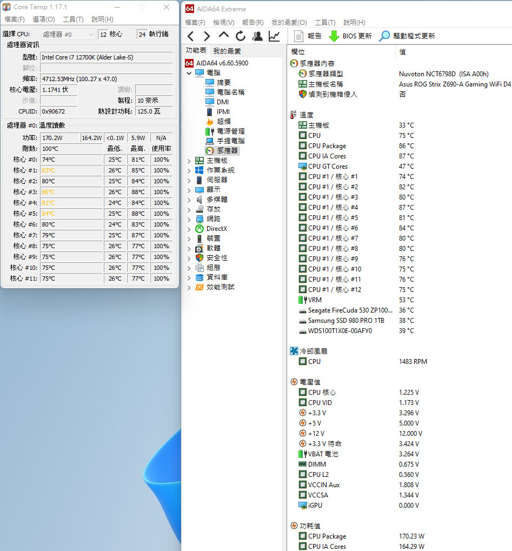Open Core Temp 工具(T) menu
Screen dimensions: 512x551
(73, 19)
